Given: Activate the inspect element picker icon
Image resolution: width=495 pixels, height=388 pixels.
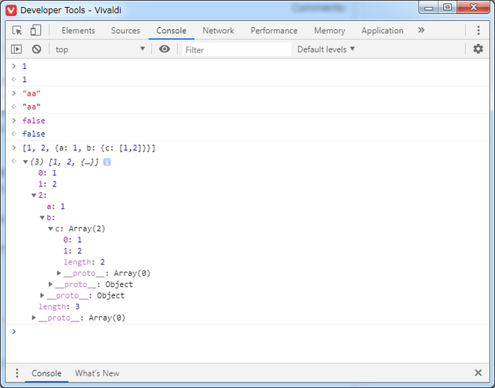Looking at the screenshot, I should click(x=17, y=30).
